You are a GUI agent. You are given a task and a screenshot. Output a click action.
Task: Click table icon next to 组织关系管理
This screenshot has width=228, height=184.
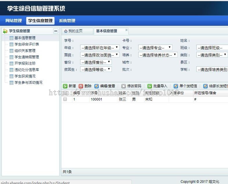pyautogui.click(x=11, y=51)
